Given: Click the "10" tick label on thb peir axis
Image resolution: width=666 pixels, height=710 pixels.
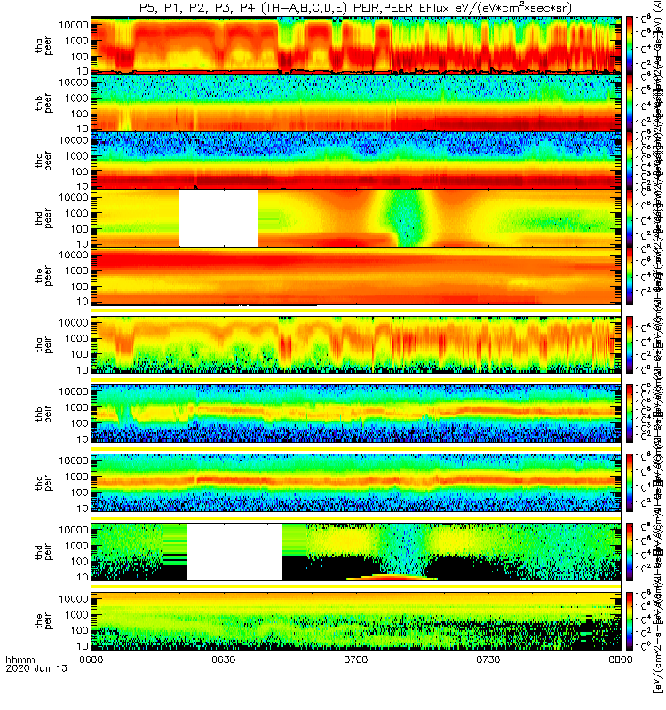Looking at the screenshot, I should pos(82,439).
